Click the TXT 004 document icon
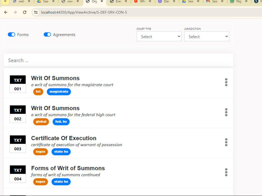This screenshot has width=262, height=196. coord(18,174)
